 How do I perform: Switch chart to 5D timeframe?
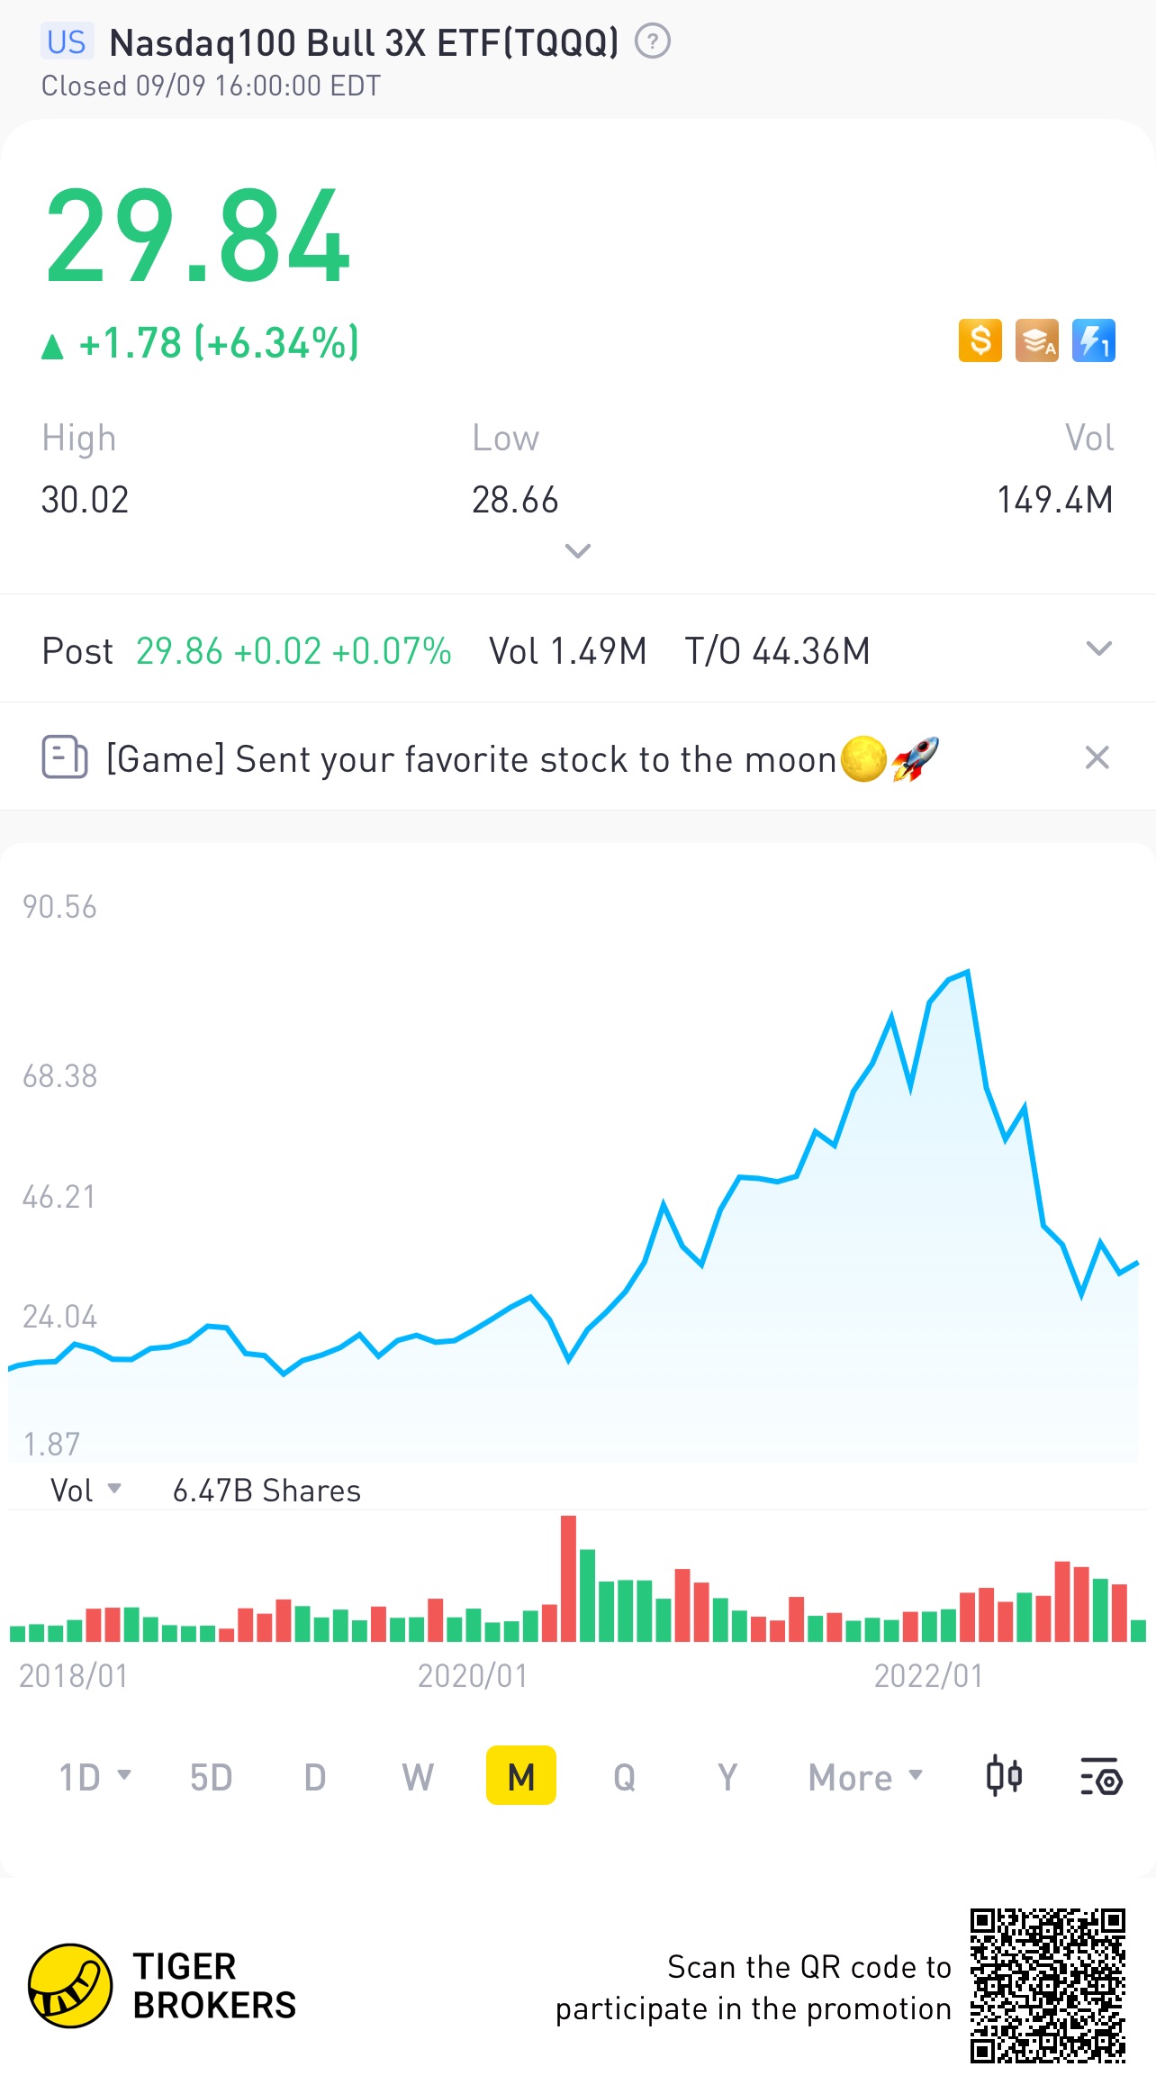pyautogui.click(x=211, y=1777)
